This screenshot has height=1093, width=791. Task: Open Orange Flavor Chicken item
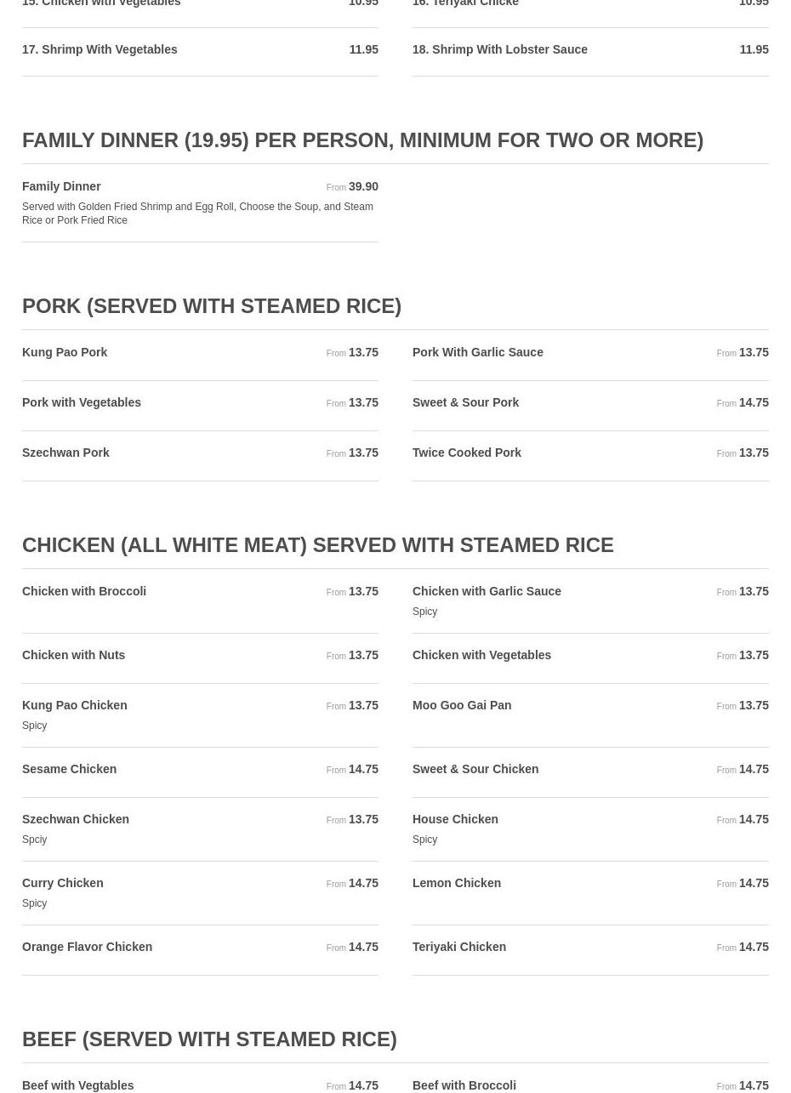(200, 950)
